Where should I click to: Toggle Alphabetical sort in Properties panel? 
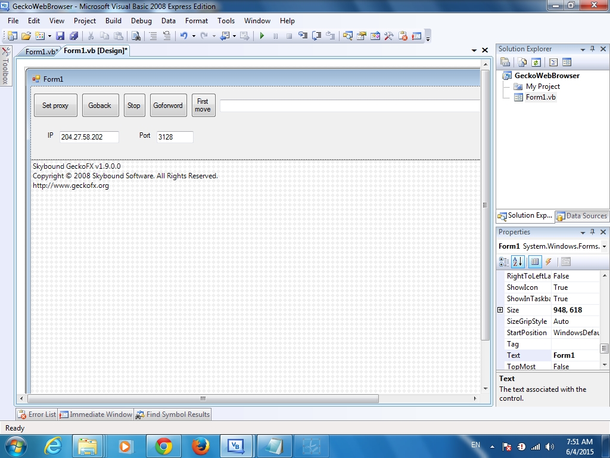(518, 262)
